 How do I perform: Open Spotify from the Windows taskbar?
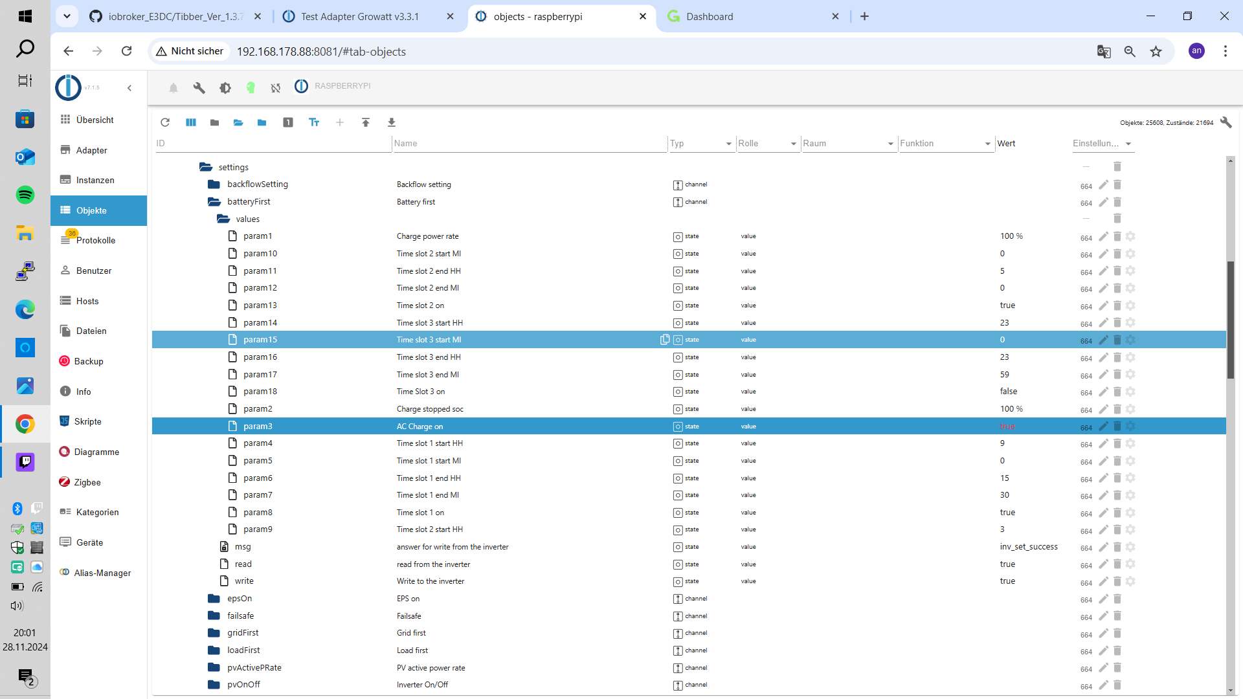[25, 195]
